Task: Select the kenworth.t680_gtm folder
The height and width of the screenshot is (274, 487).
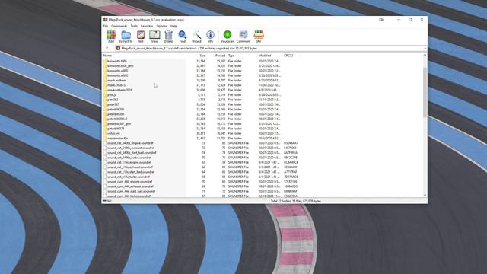Action: coord(120,66)
